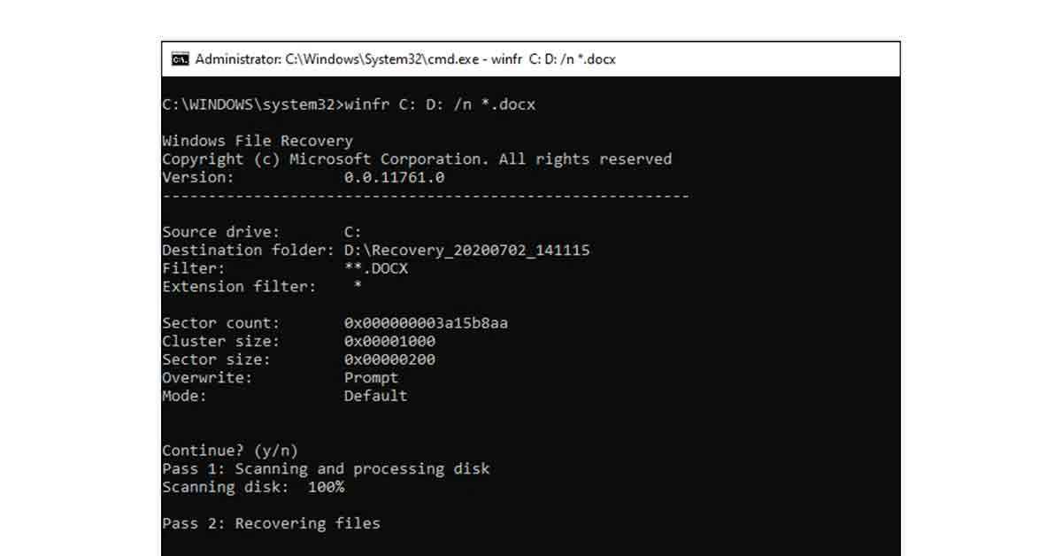Select the Sector count hex value
Screen dimensions: 1062x556
(427, 322)
